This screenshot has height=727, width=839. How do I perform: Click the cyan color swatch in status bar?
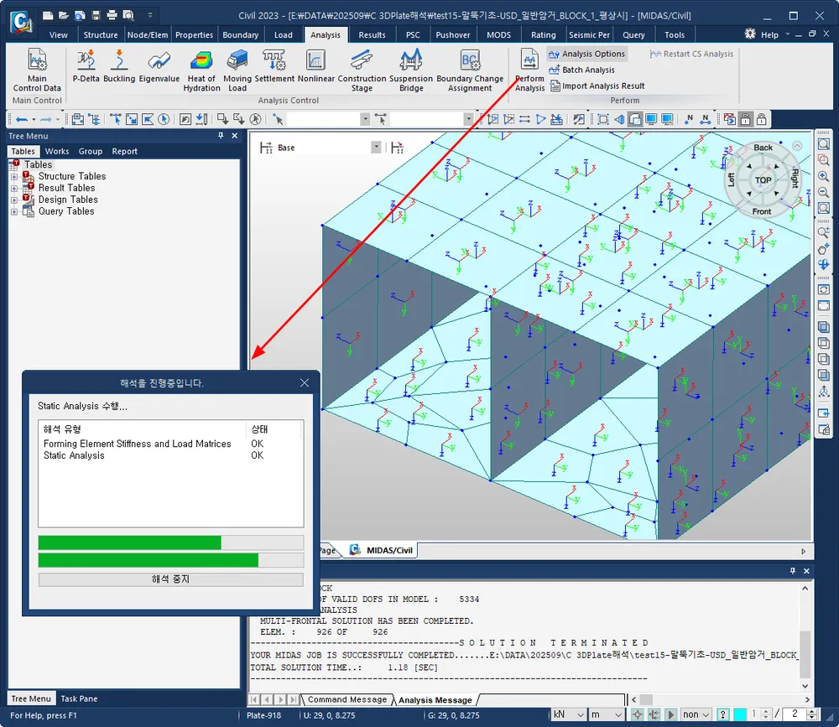[x=739, y=714]
